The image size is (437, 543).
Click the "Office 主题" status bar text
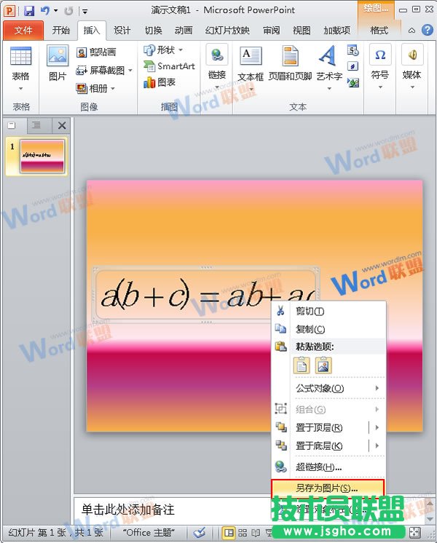pyautogui.click(x=149, y=533)
